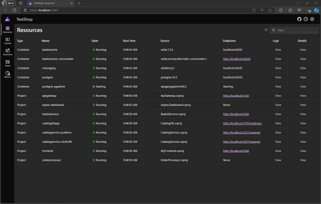
Task: Open the GitHub repository icon
Action: coord(299,19)
